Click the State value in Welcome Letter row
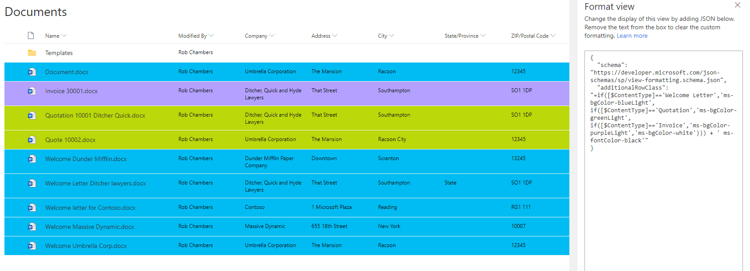Viewport: 750px width, 271px height. click(450, 183)
